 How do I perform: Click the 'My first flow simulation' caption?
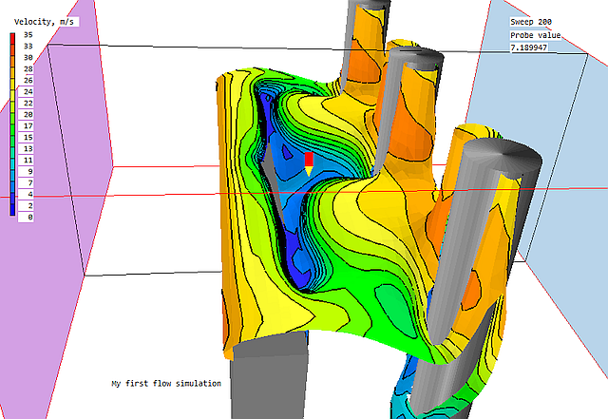tap(166, 384)
